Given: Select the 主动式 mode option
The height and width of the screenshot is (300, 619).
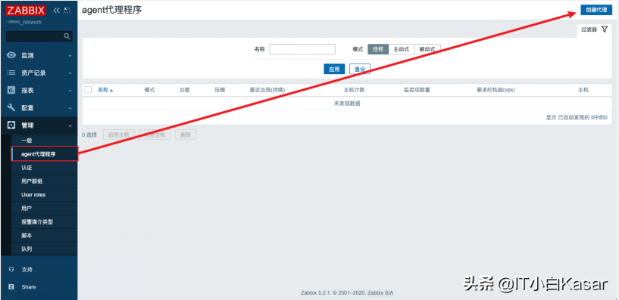Looking at the screenshot, I should pos(402,49).
